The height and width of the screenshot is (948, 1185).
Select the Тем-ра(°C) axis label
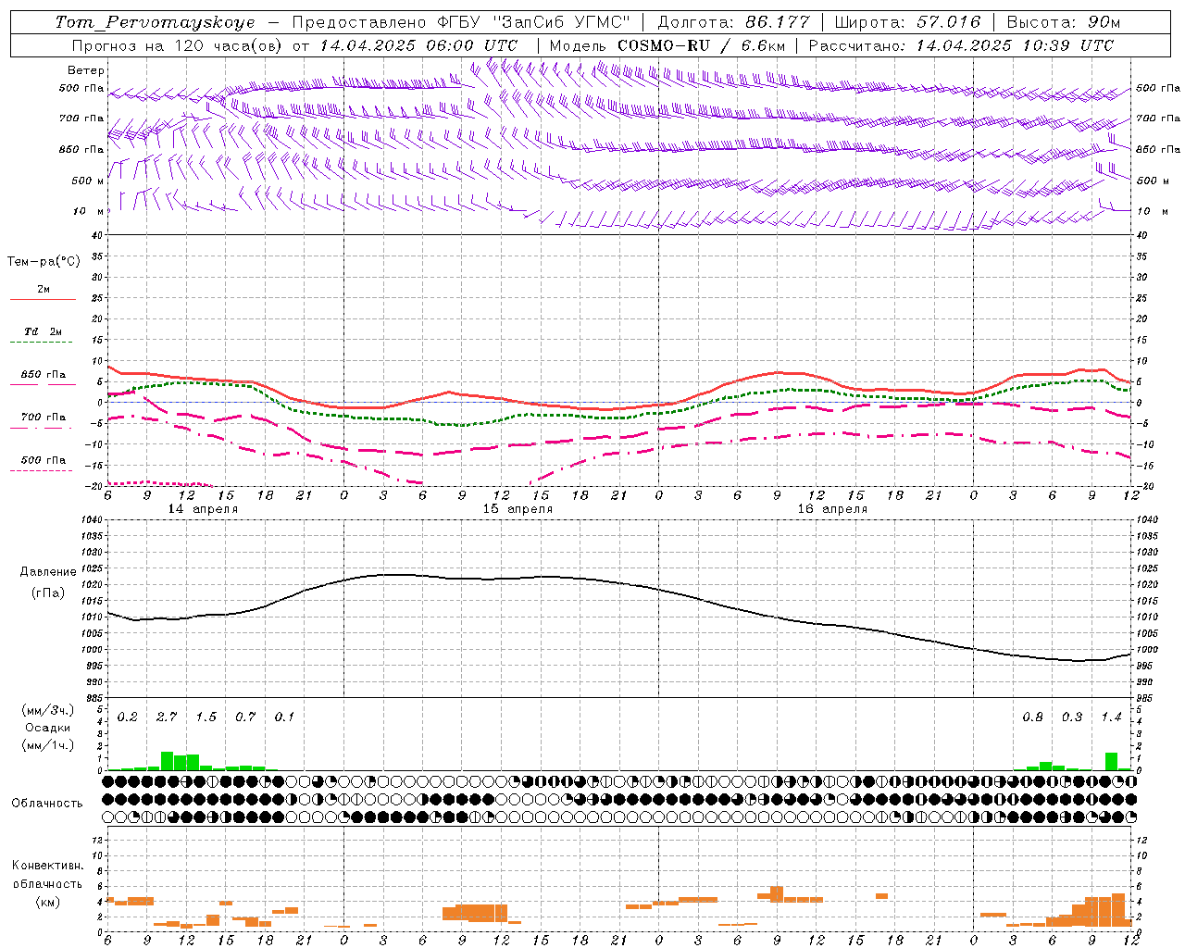click(44, 262)
